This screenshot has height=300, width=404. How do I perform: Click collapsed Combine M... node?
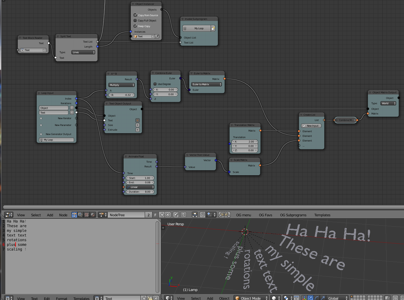[x=345, y=120]
